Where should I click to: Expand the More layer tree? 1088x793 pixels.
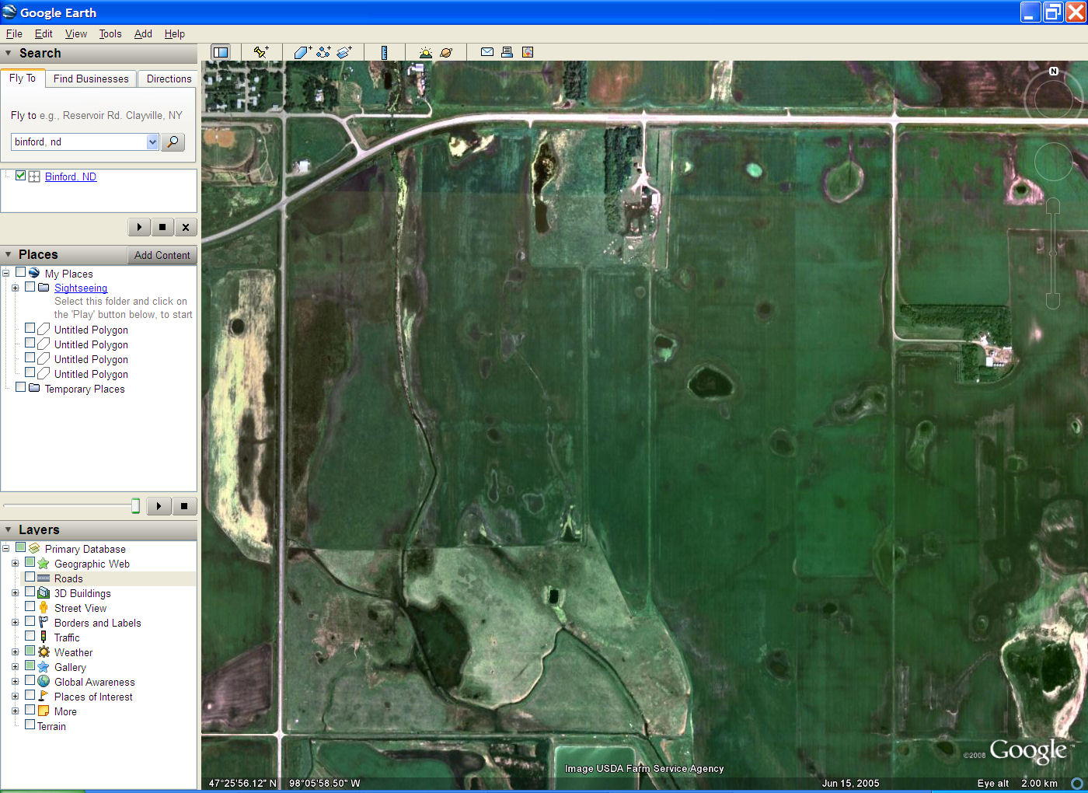pos(15,711)
